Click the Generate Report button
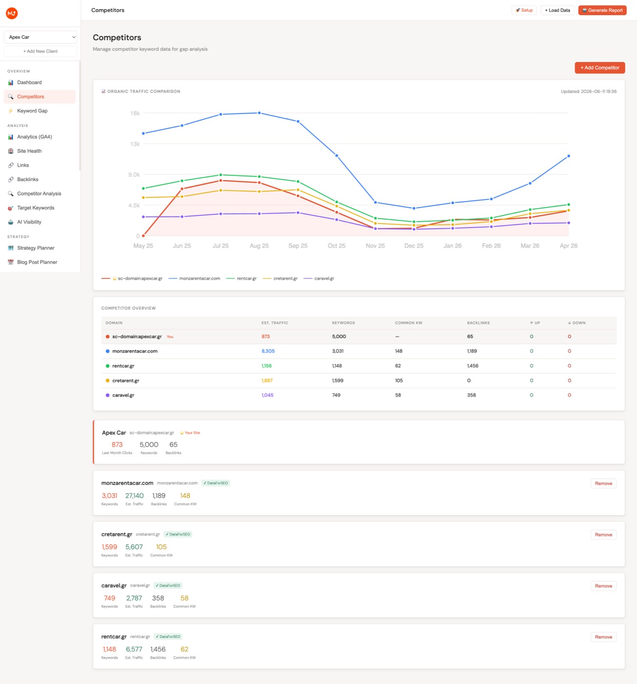This screenshot has height=684, width=637. (x=602, y=10)
